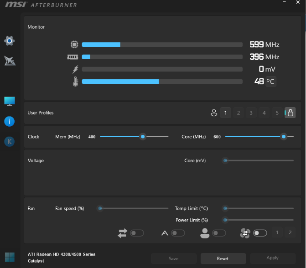The width and height of the screenshot is (306, 268).
Task: Select fan 1 button
Action: tap(277, 232)
